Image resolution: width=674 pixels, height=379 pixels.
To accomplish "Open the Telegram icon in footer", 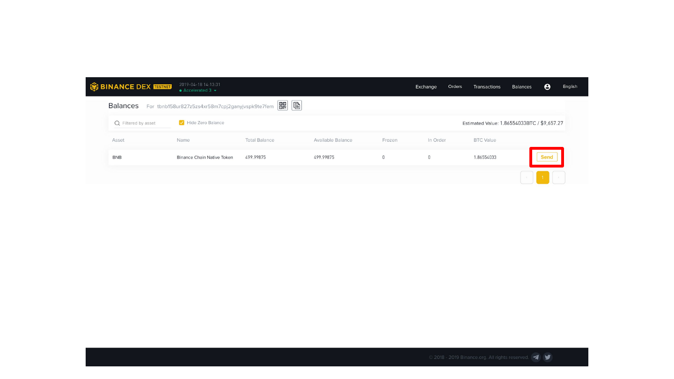I will 536,357.
